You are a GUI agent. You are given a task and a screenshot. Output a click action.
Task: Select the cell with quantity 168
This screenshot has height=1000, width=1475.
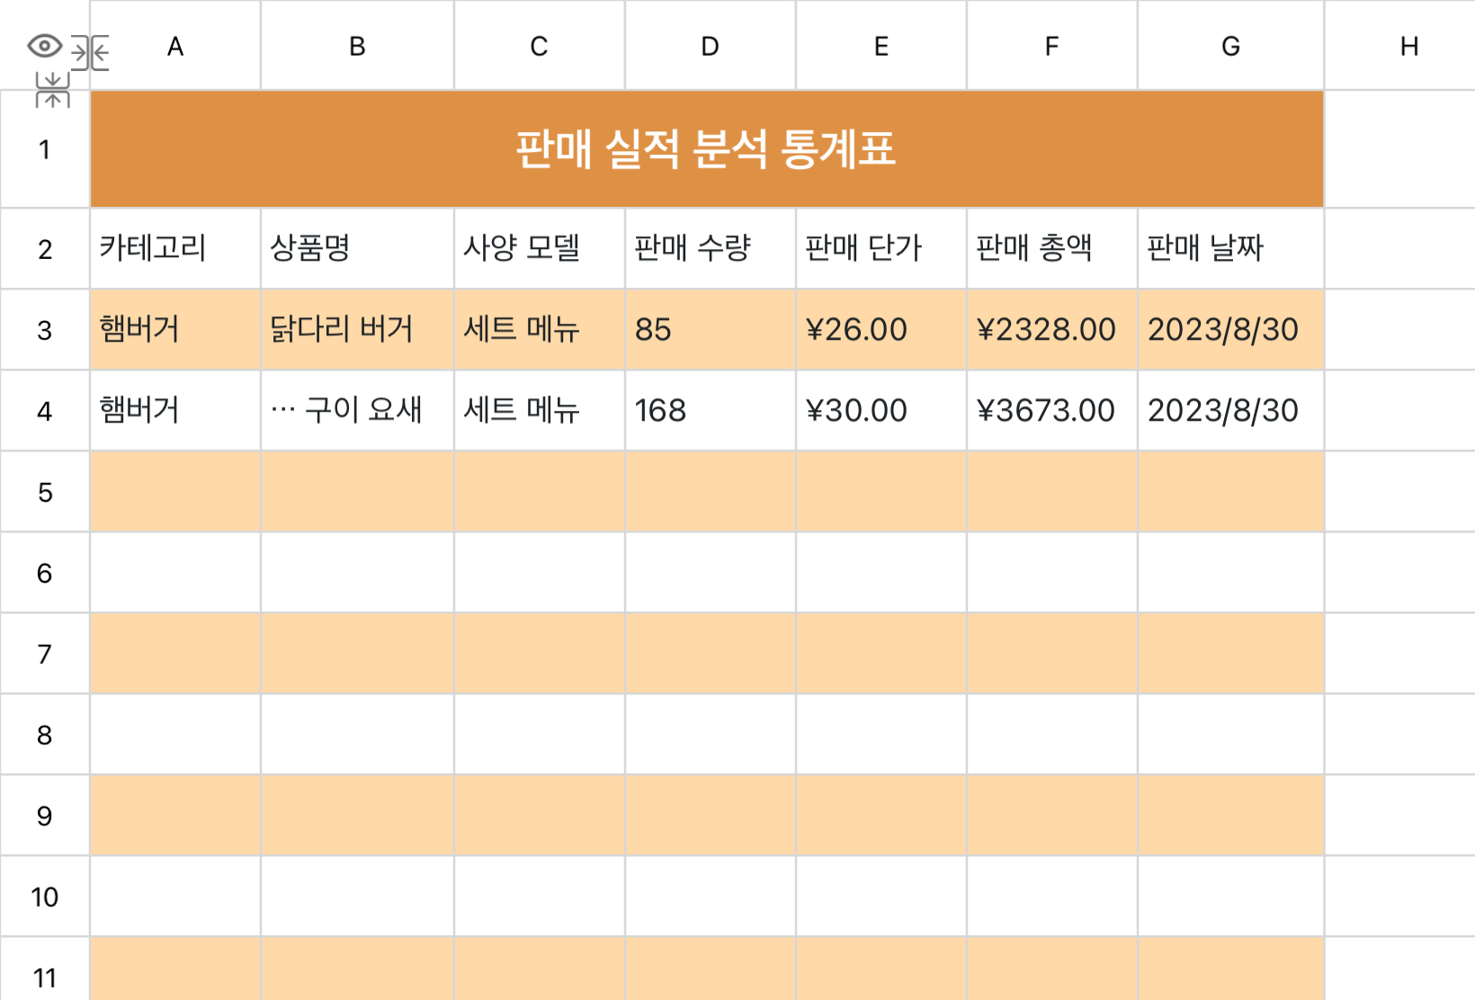coord(710,411)
